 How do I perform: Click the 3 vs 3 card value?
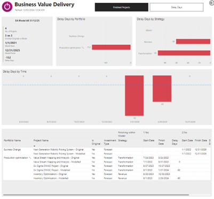pyautogui.click(x=9, y=36)
